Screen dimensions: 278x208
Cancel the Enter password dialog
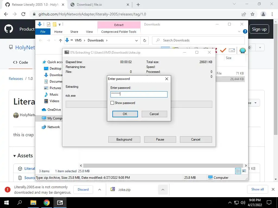coord(154,114)
